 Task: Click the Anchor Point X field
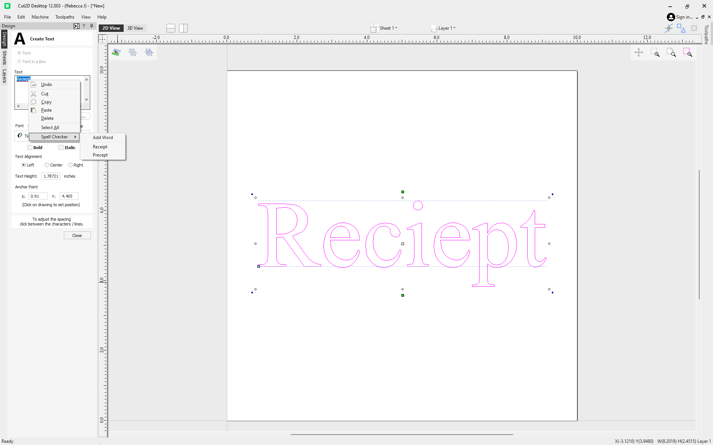coord(38,196)
